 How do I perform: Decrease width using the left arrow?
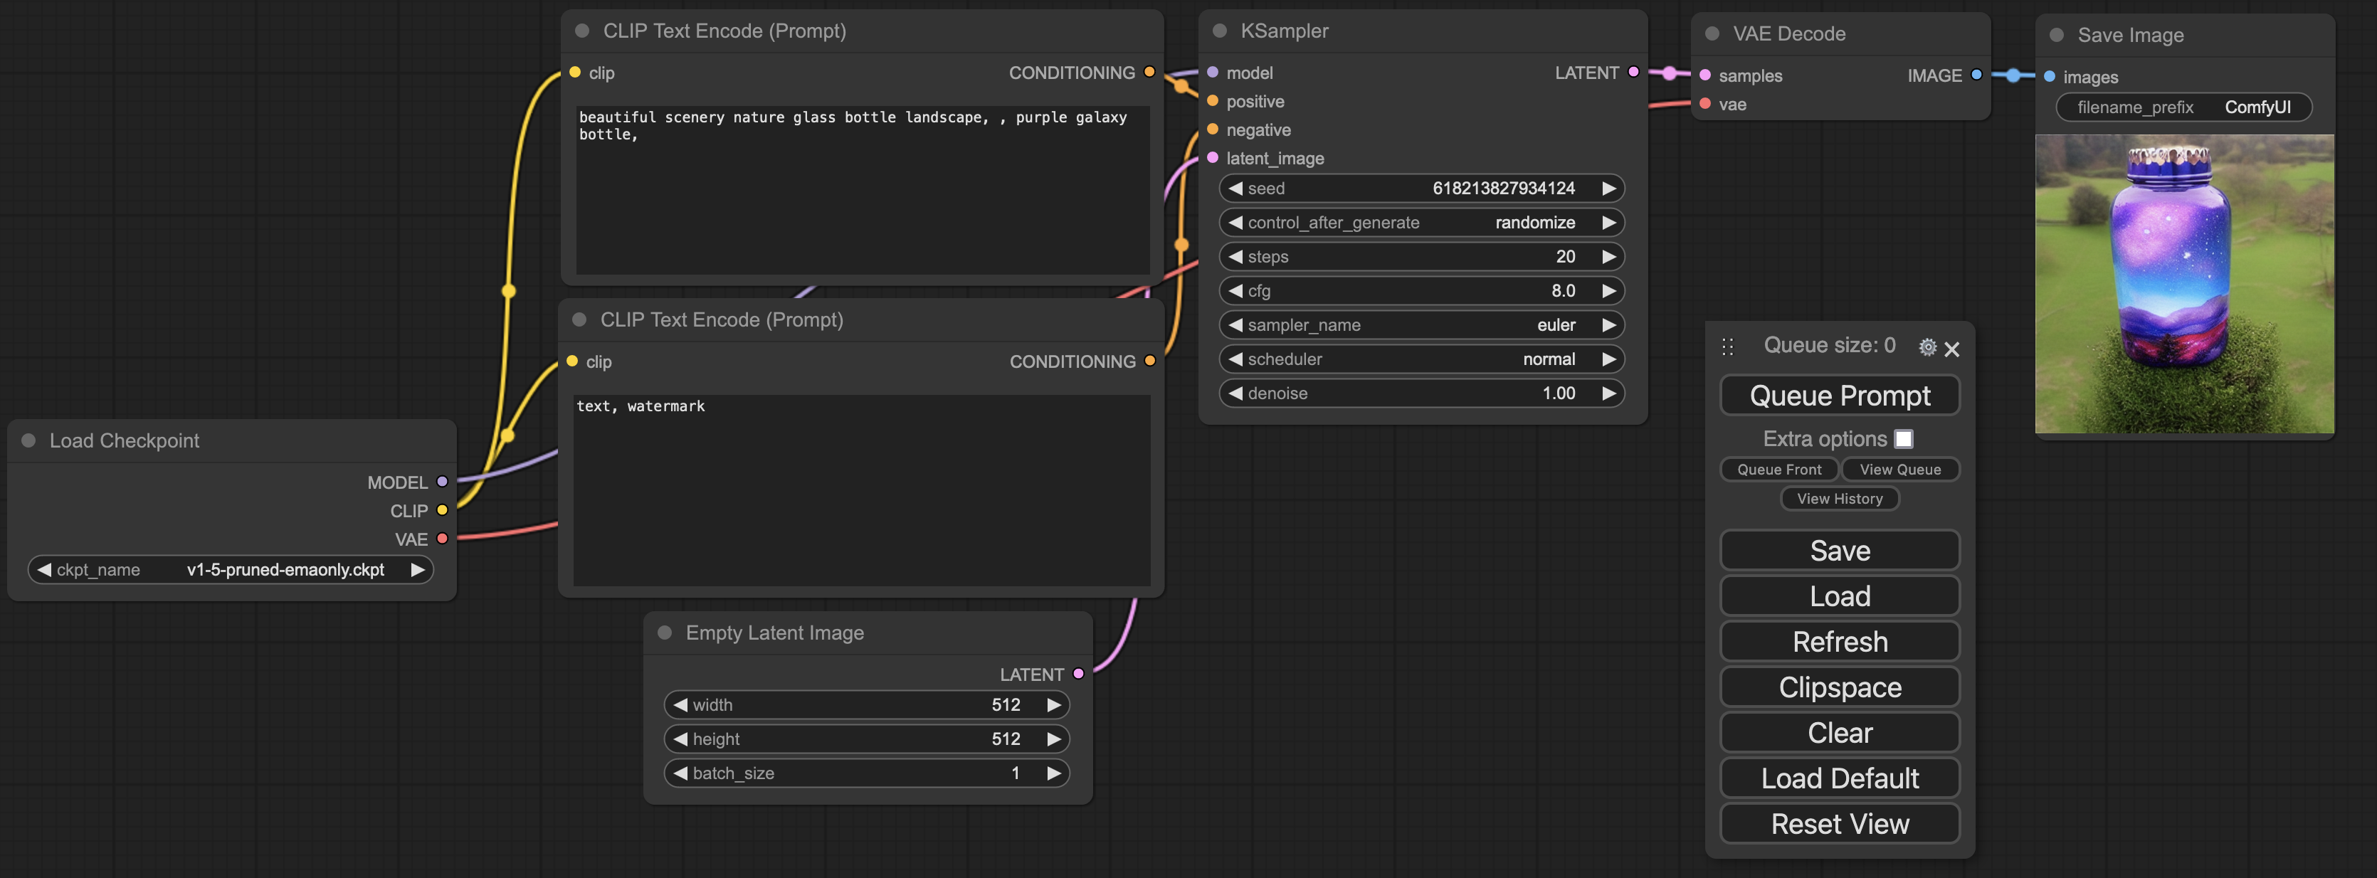coord(681,704)
